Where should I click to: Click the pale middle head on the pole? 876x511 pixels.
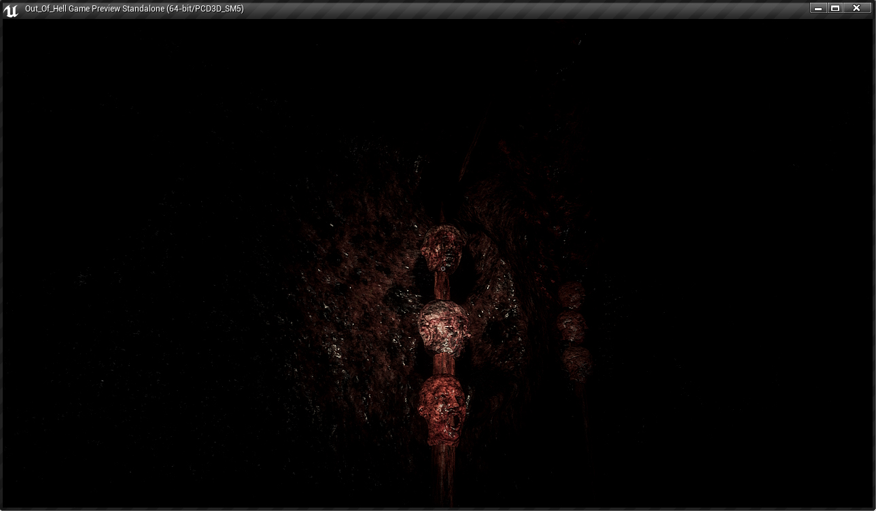442,326
